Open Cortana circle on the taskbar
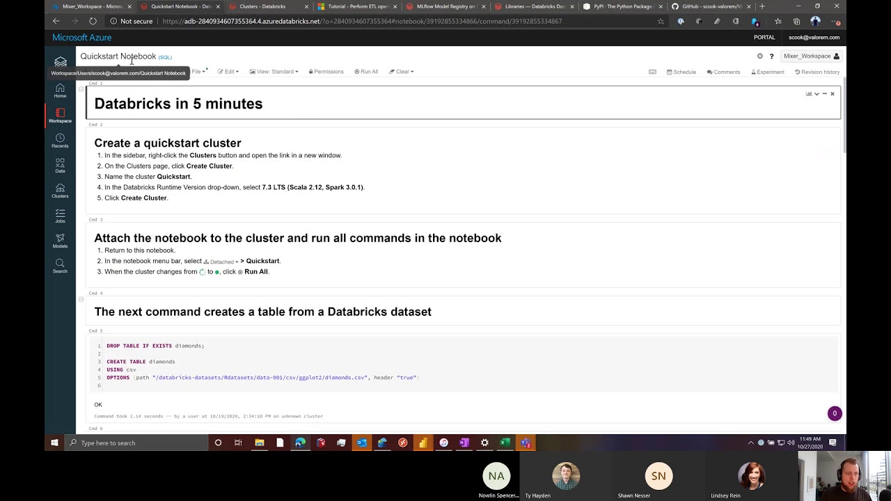This screenshot has height=501, width=891. point(218,443)
